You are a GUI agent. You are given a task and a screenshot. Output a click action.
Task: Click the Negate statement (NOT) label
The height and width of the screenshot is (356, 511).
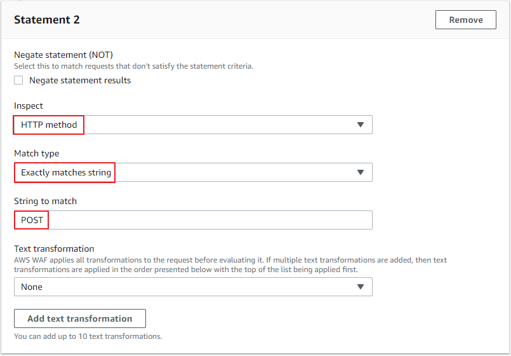(63, 55)
